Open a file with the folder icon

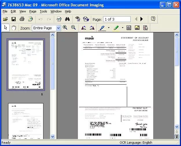[5, 19]
